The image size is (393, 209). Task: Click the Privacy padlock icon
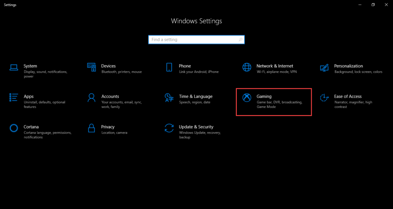pyautogui.click(x=91, y=128)
